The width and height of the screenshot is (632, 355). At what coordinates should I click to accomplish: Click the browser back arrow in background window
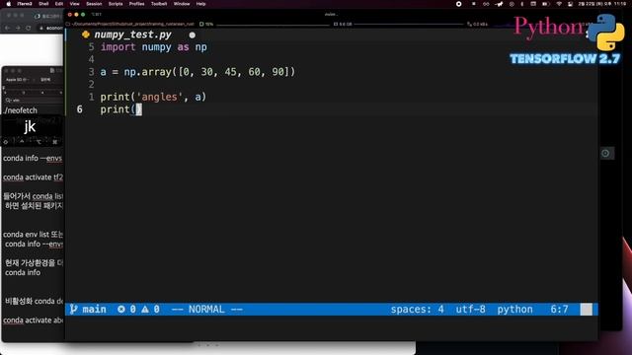(x=7, y=28)
